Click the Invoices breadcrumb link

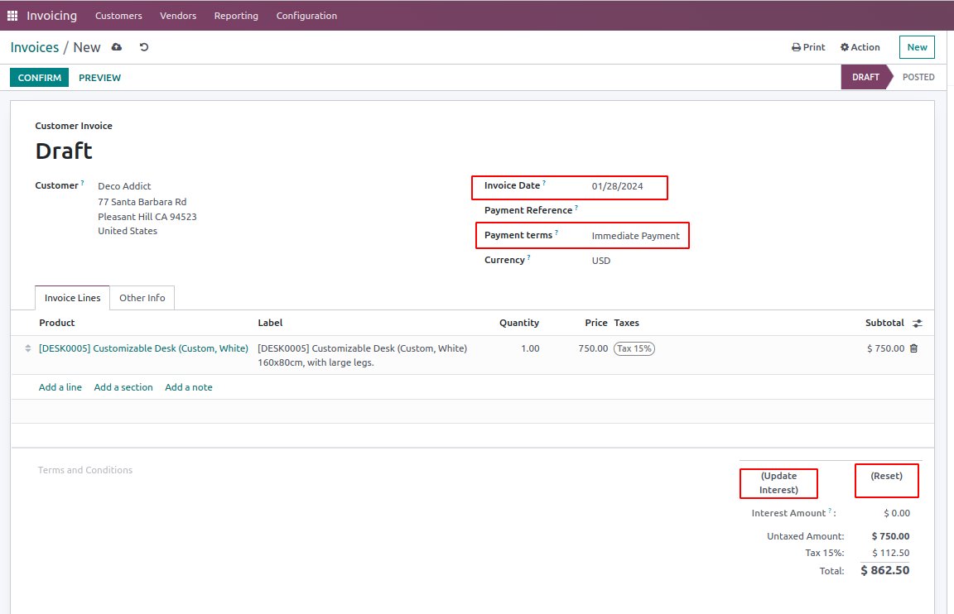pos(35,47)
